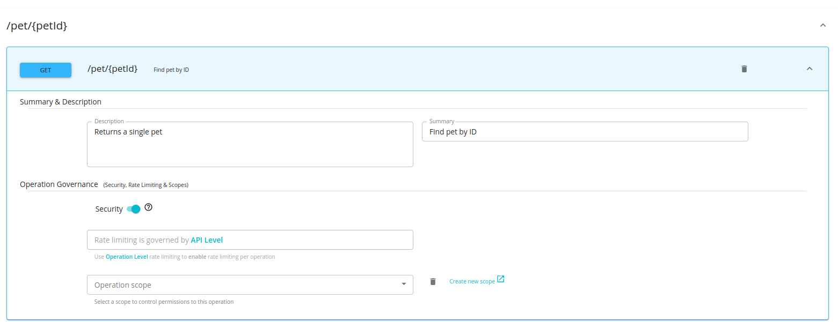Remove the operation scope with the trash icon
This screenshot has width=838, height=322.
(433, 281)
